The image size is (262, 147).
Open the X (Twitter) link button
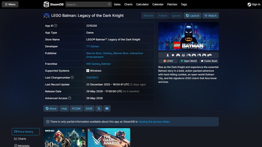(x=99, y=108)
